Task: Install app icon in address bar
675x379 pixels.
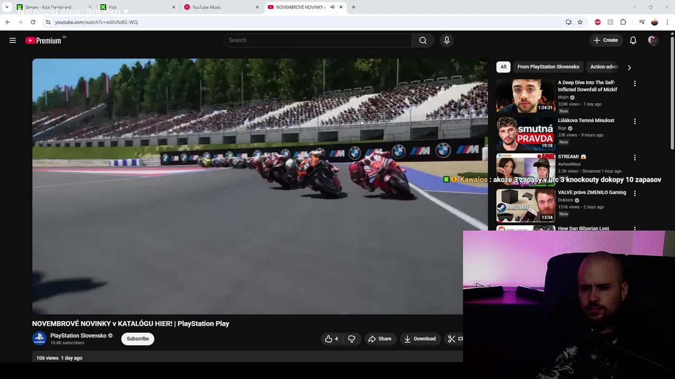Action: pos(568,22)
